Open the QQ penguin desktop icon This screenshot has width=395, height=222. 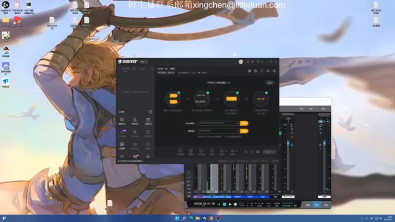click(x=6, y=51)
